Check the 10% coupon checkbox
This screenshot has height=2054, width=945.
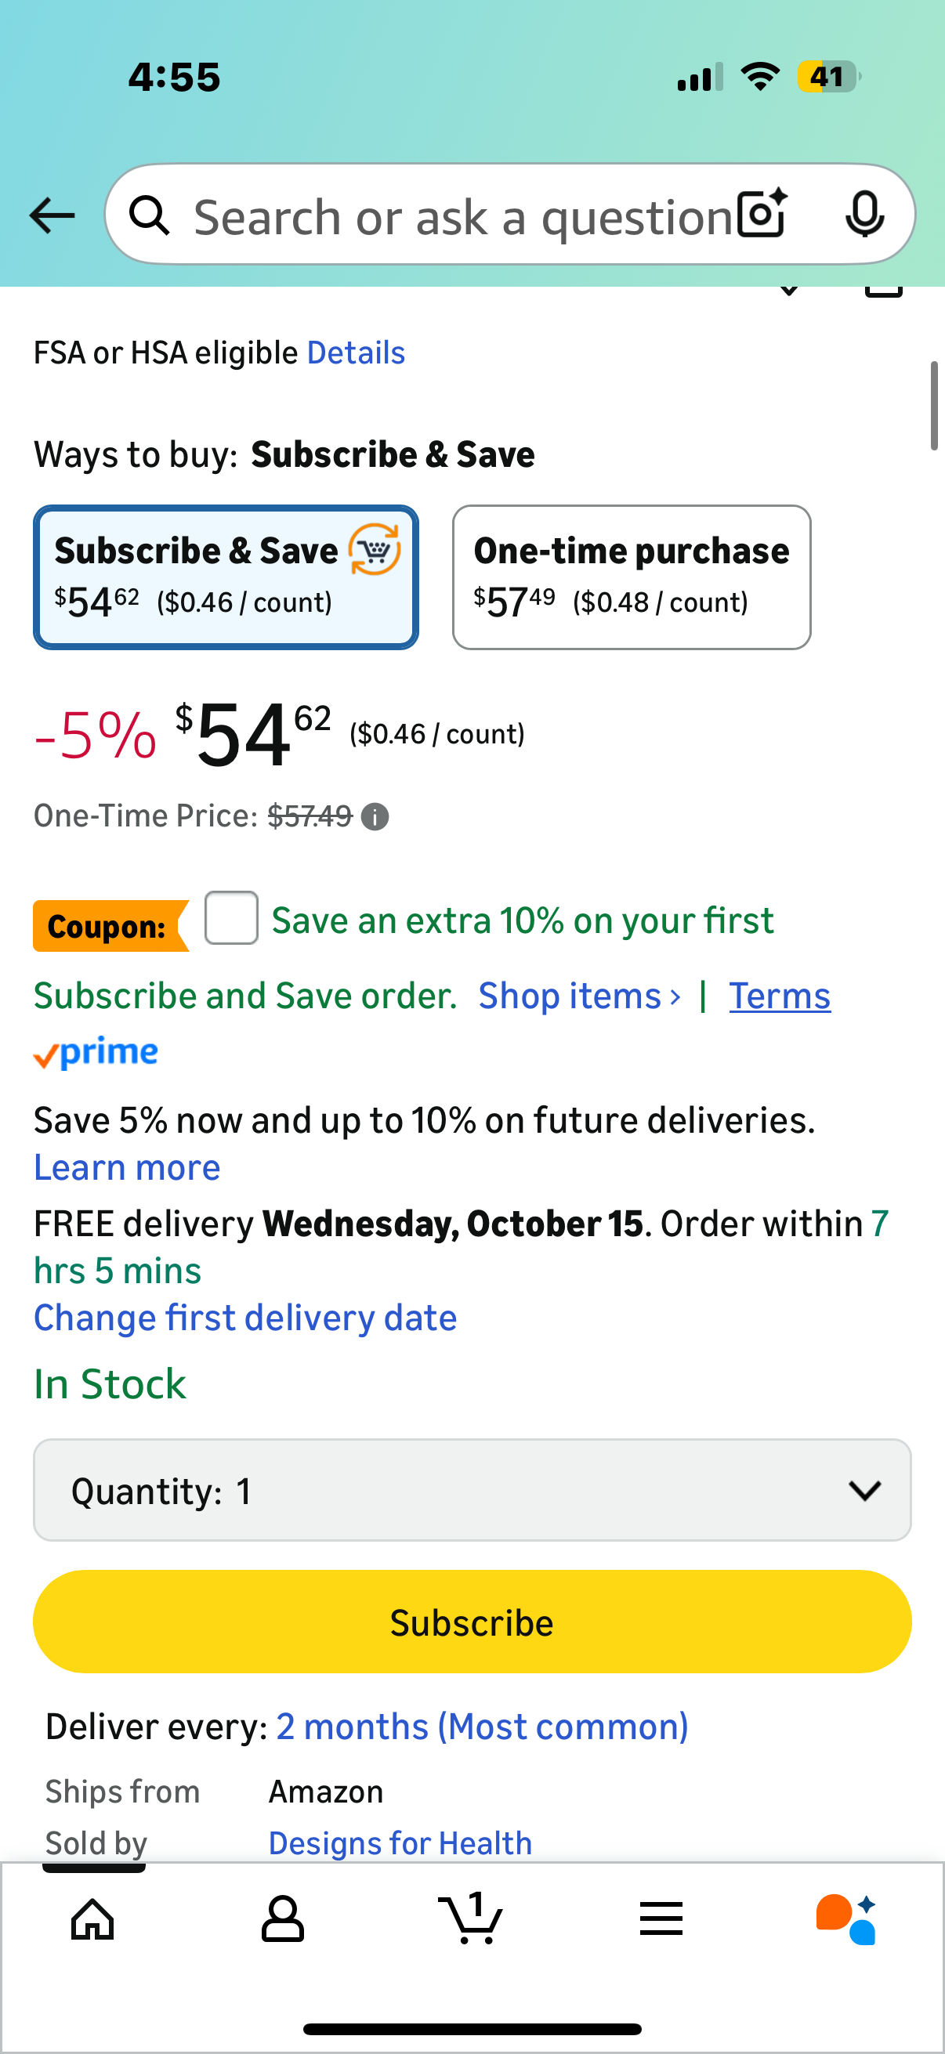[x=231, y=919]
